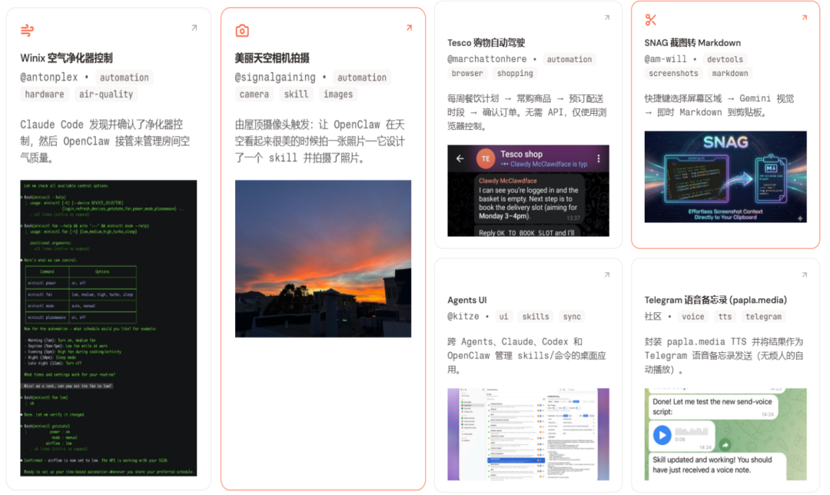Screen dimensions: 830x495
Task: Select the tts tag on Telegram card
Action: coord(725,317)
